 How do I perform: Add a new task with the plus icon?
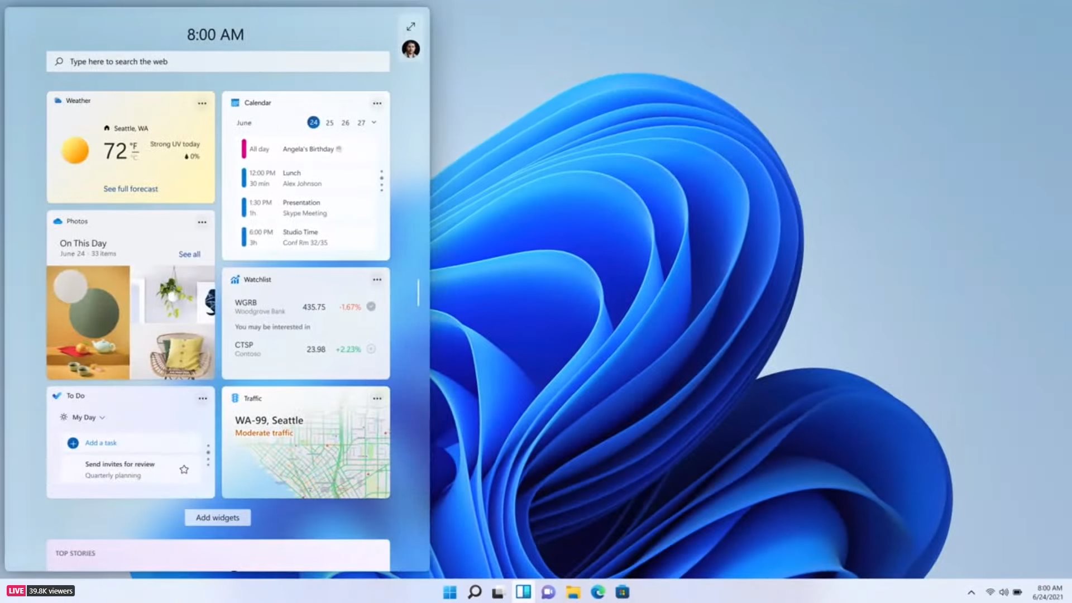coord(73,443)
